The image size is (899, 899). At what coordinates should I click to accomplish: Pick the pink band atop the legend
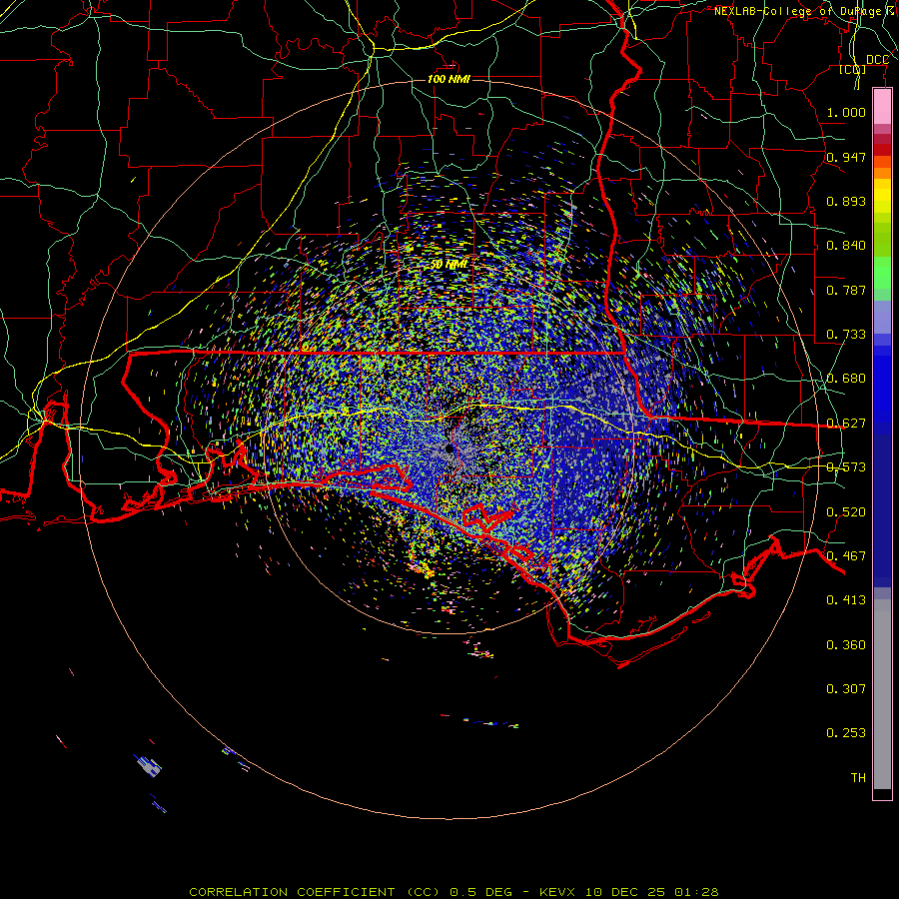pos(882,107)
